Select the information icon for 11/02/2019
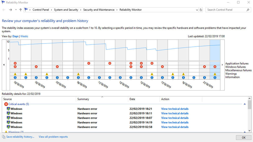 pos(99,78)
